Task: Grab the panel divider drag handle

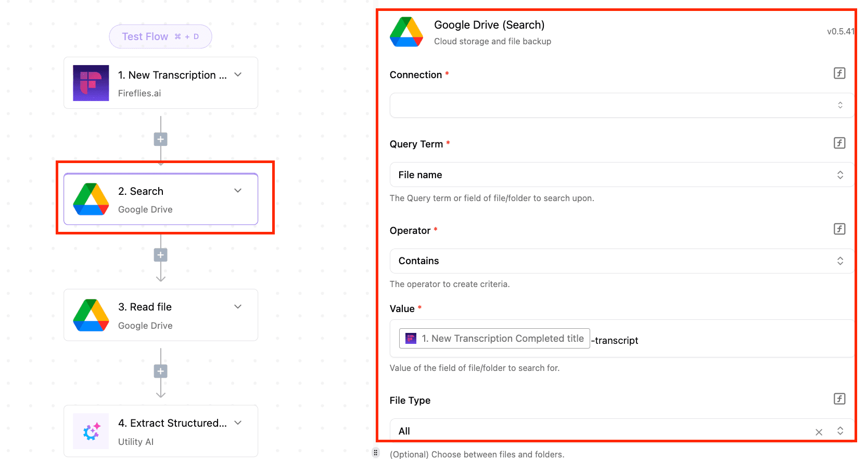Action: coord(376,452)
